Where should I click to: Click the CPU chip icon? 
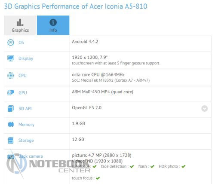click(11, 75)
